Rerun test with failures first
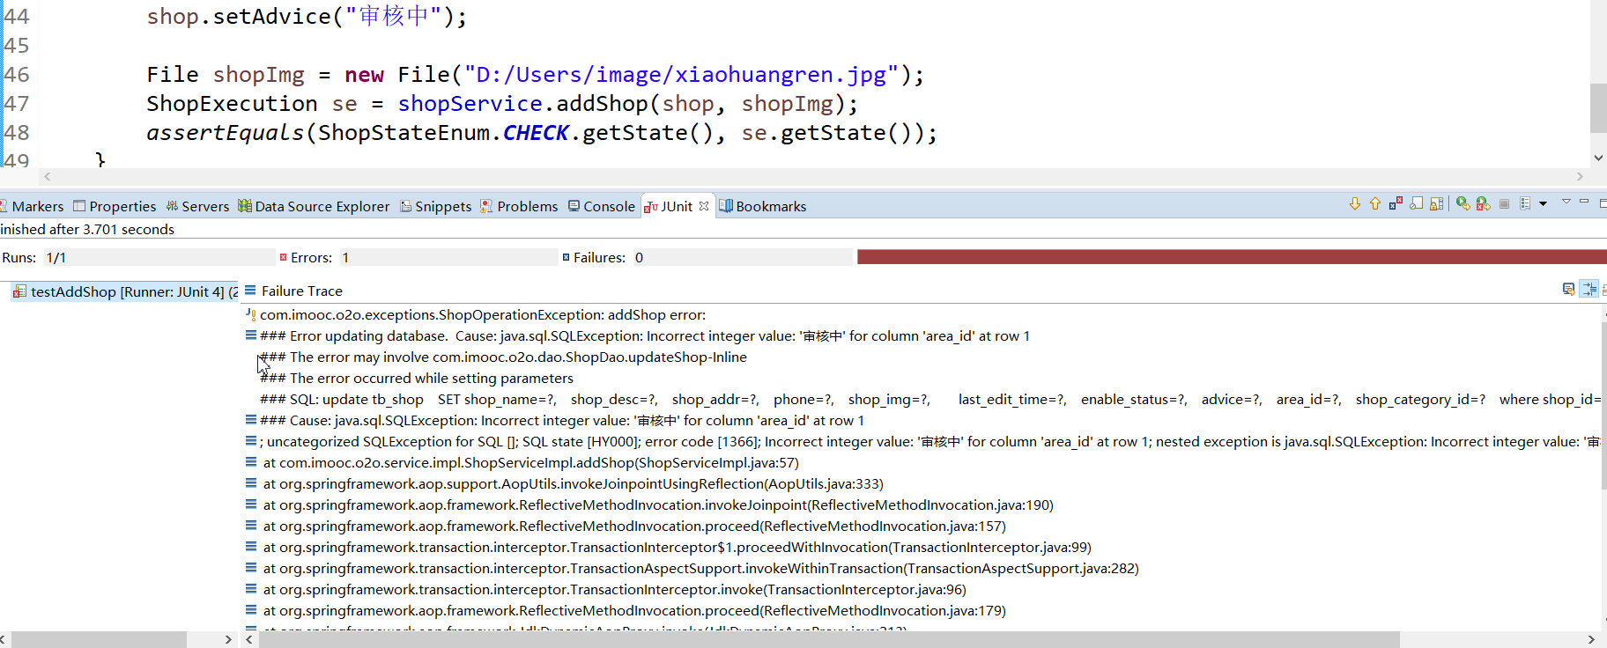Viewport: 1607px width, 648px height. [x=1484, y=204]
